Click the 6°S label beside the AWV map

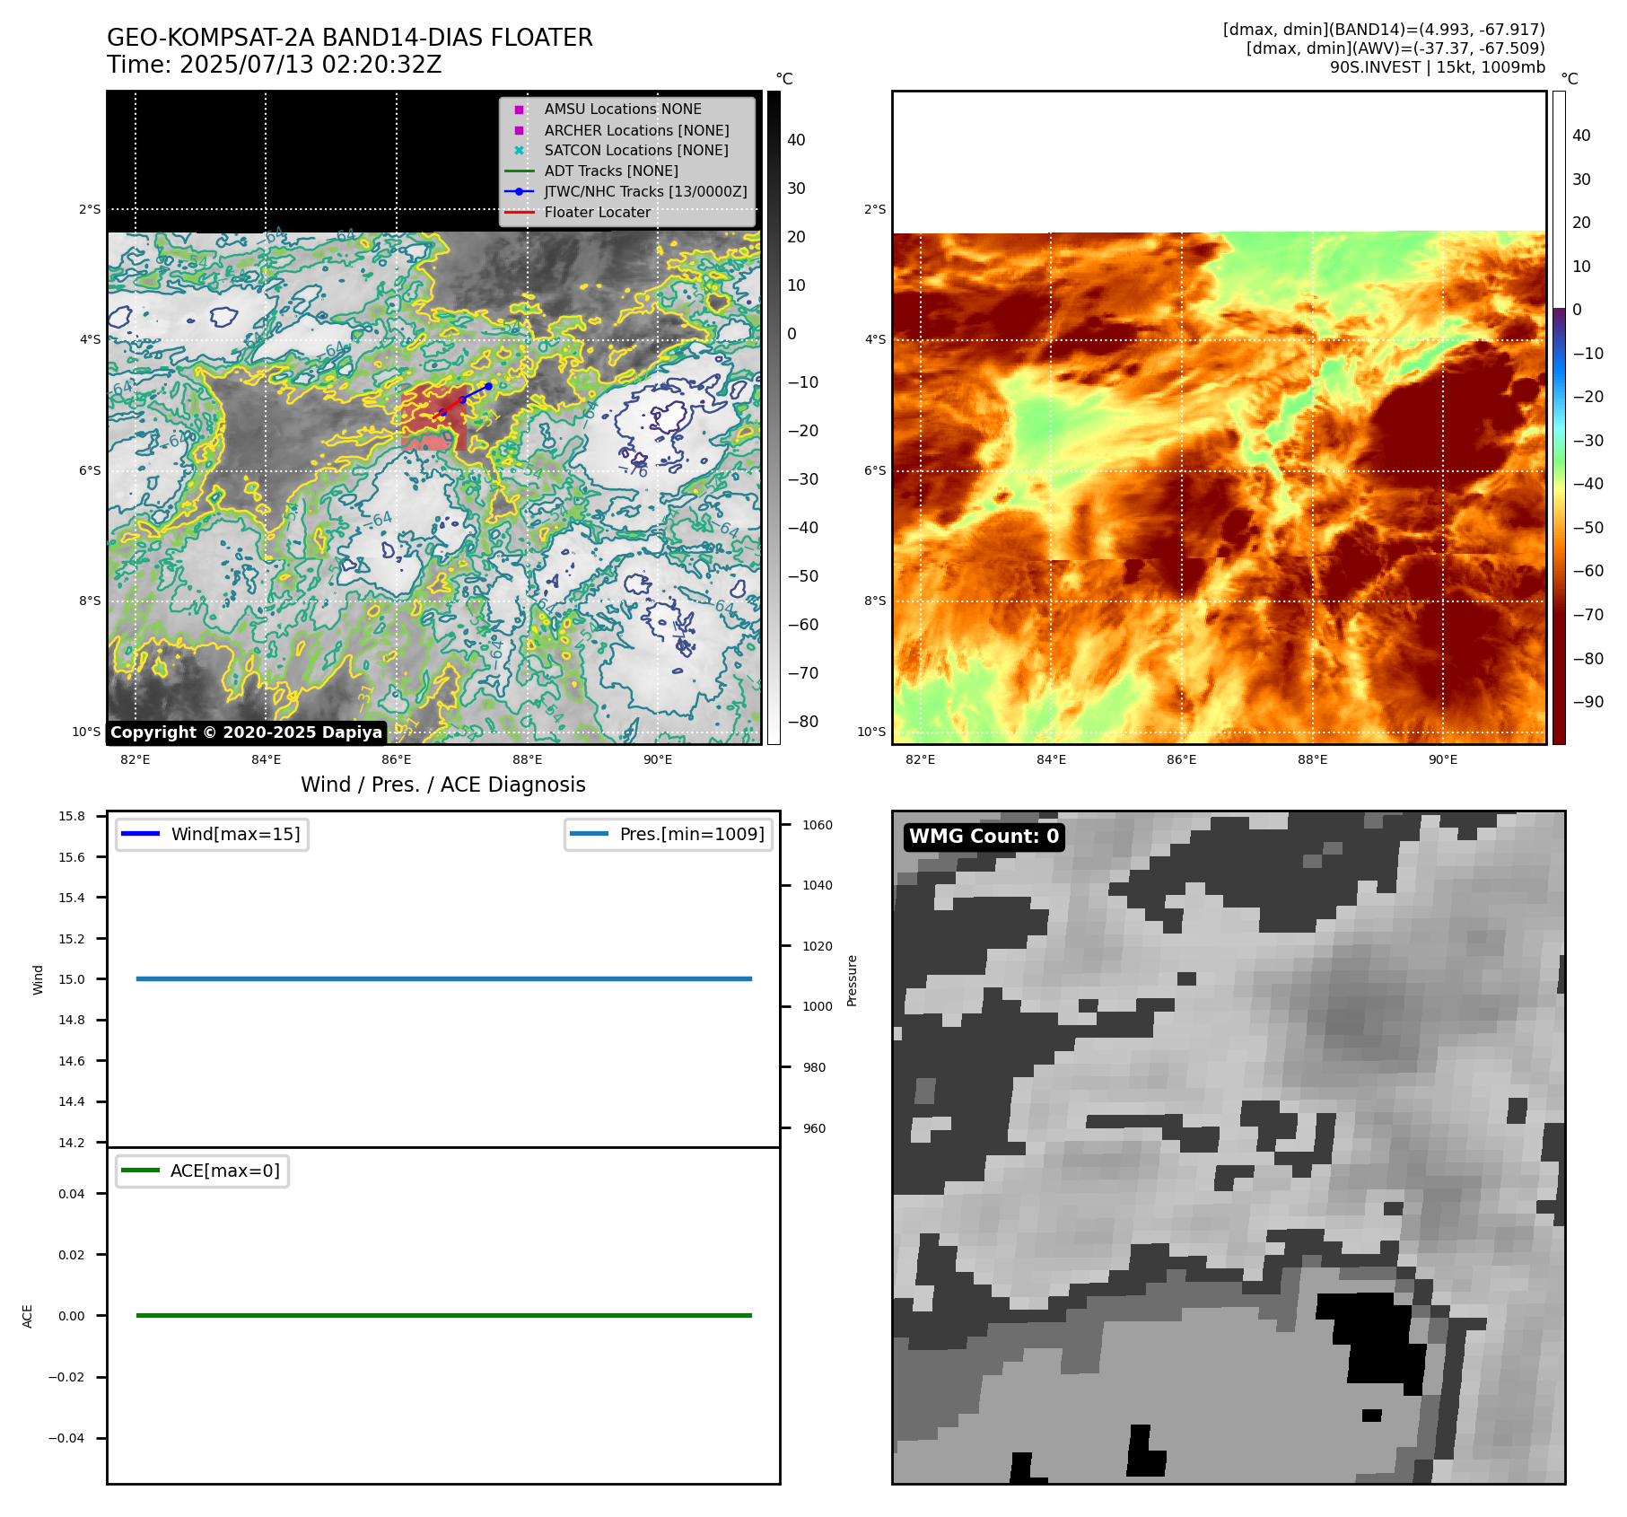click(x=875, y=470)
